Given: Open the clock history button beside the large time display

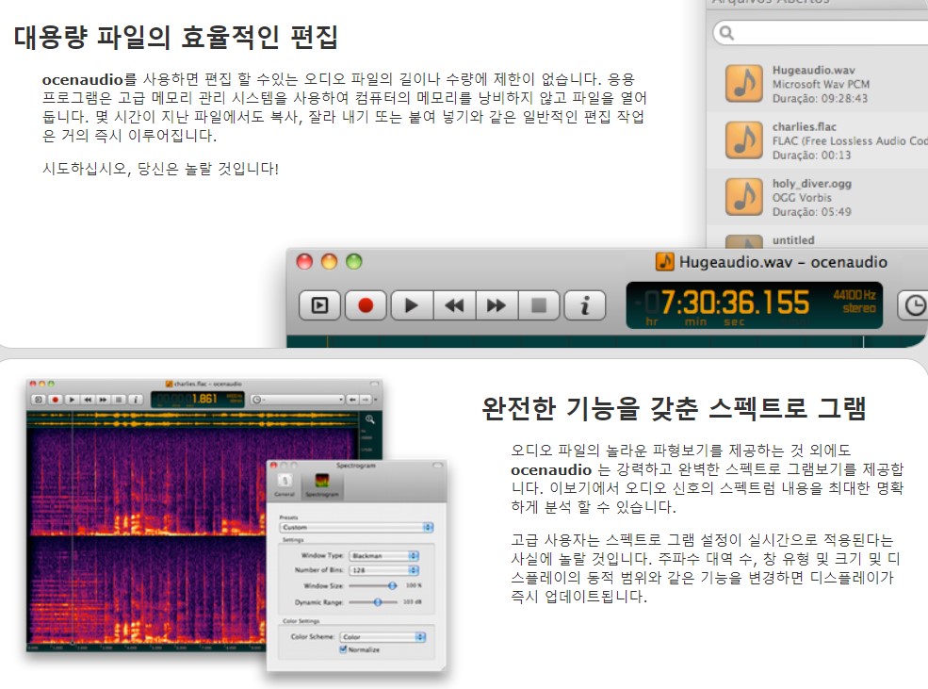Looking at the screenshot, I should tap(913, 305).
